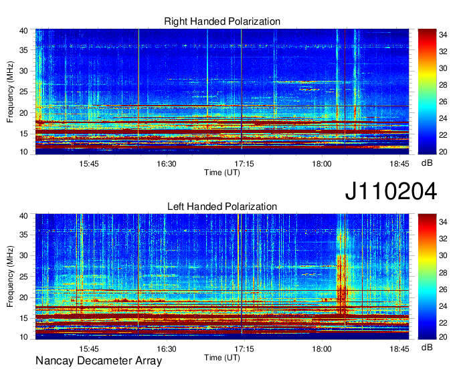Click the 20 value on upper dB scale

pos(443,152)
